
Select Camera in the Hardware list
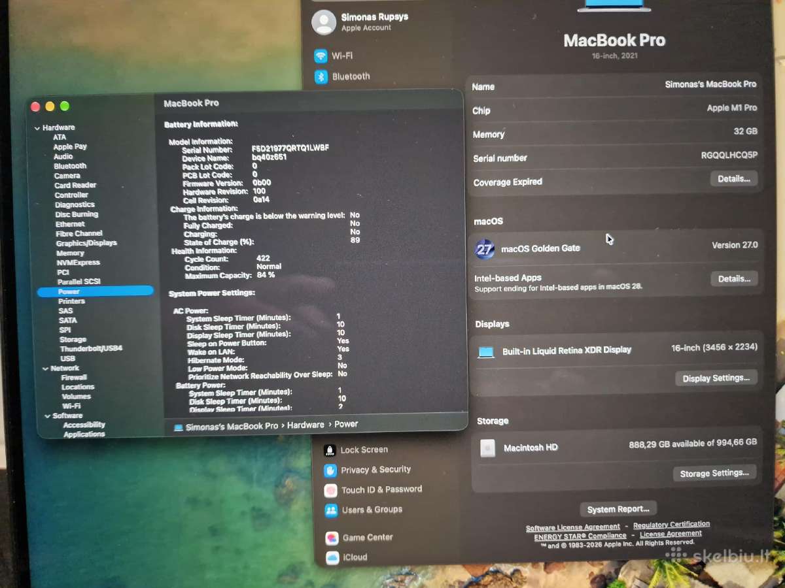tap(67, 176)
